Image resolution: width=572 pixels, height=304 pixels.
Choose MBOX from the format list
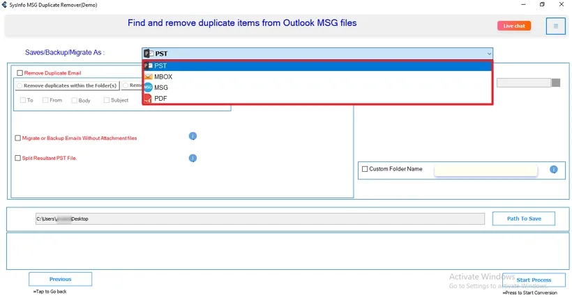[317, 77]
